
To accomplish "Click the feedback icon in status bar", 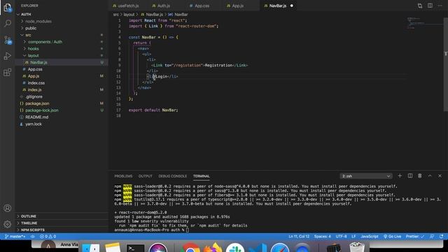I will 432,237.
